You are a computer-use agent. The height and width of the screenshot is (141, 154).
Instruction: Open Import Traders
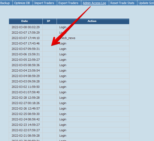click(x=44, y=3)
